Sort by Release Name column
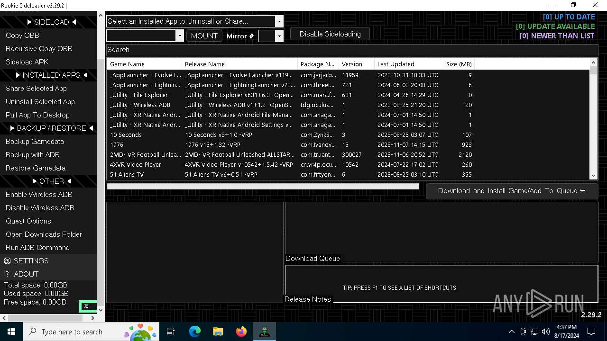 (240, 64)
